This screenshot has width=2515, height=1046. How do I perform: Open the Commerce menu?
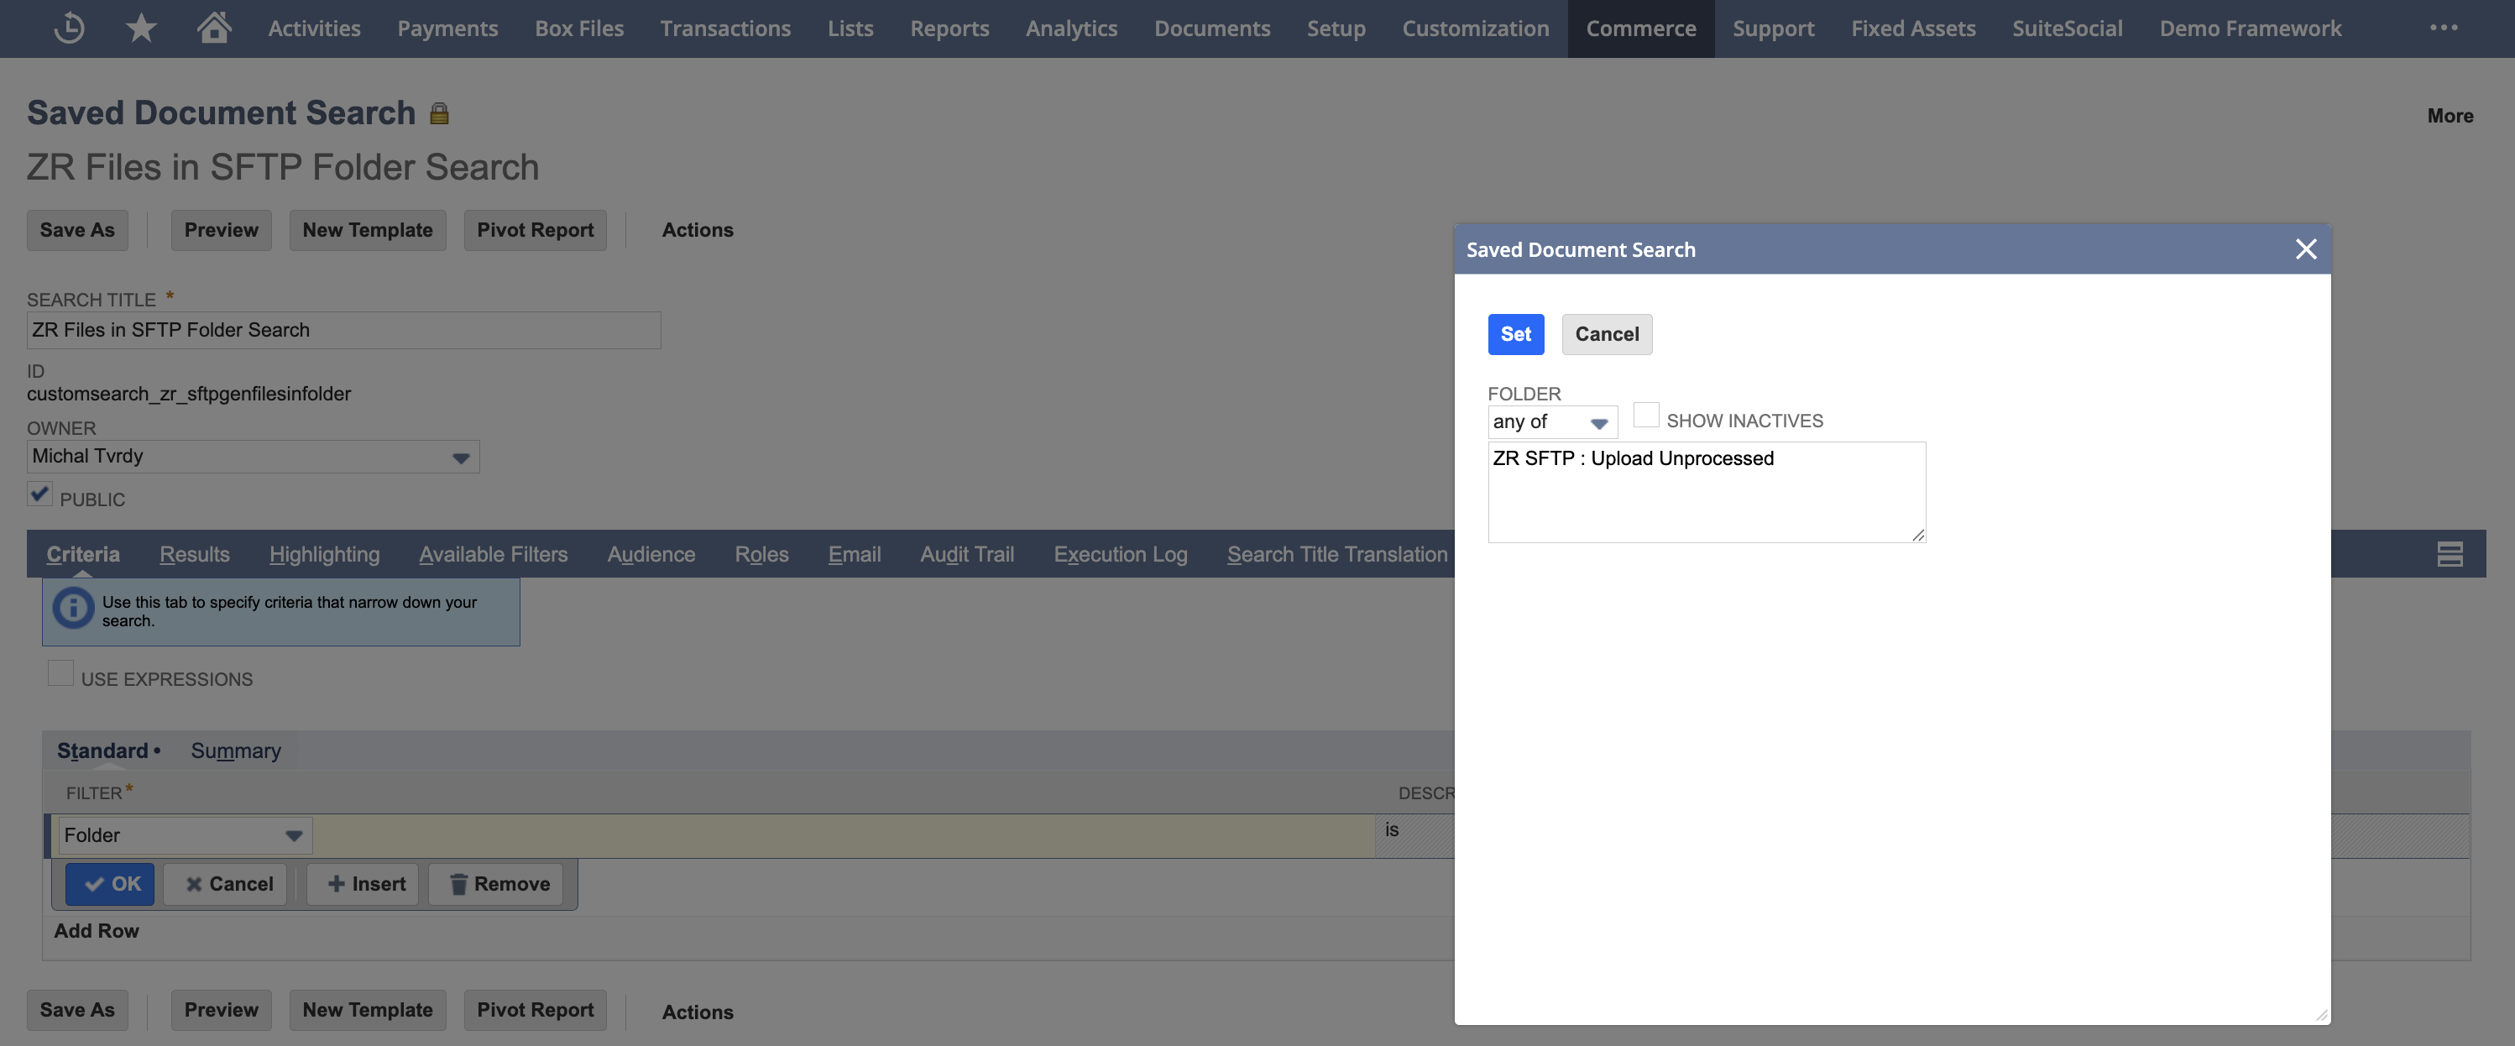point(1641,29)
